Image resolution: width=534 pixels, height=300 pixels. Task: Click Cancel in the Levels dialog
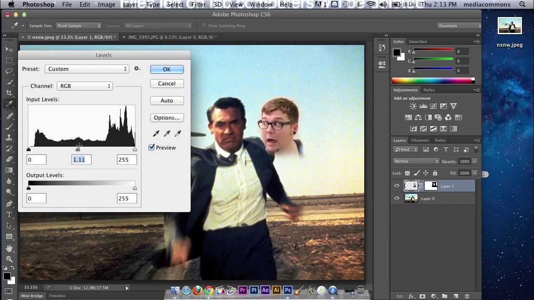coord(166,83)
